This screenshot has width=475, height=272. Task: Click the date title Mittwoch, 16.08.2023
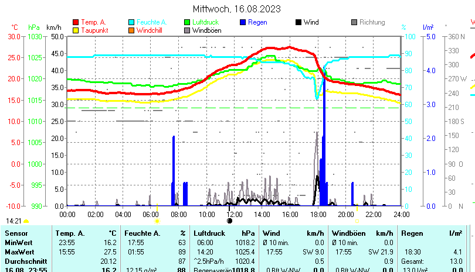coord(237,9)
